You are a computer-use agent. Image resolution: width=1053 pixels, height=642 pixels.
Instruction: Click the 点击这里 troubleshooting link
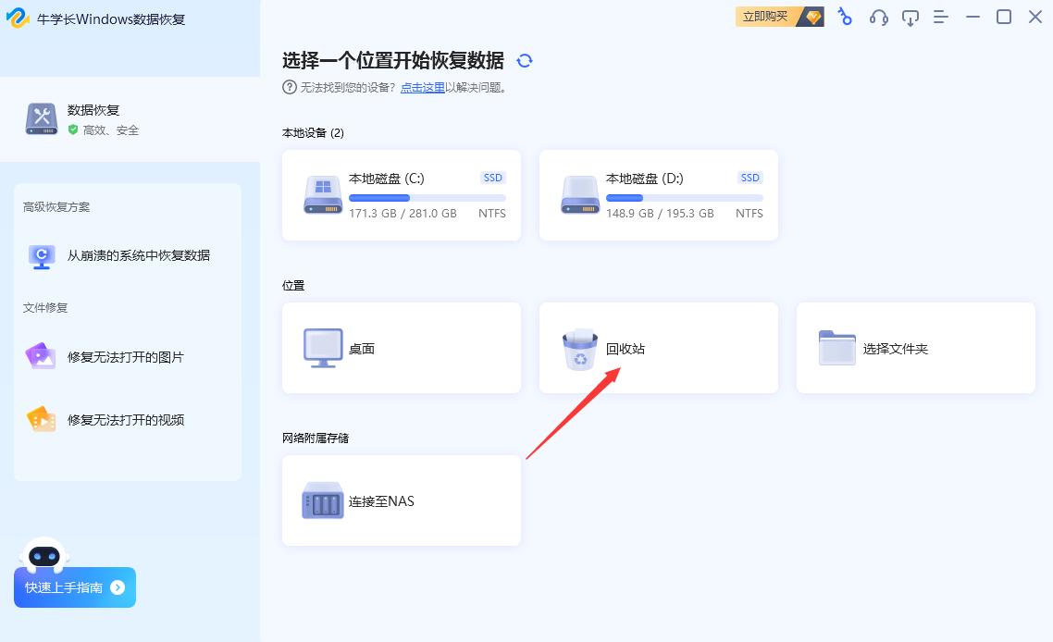pos(422,88)
